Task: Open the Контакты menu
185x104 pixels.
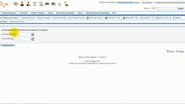Action: click(24, 13)
